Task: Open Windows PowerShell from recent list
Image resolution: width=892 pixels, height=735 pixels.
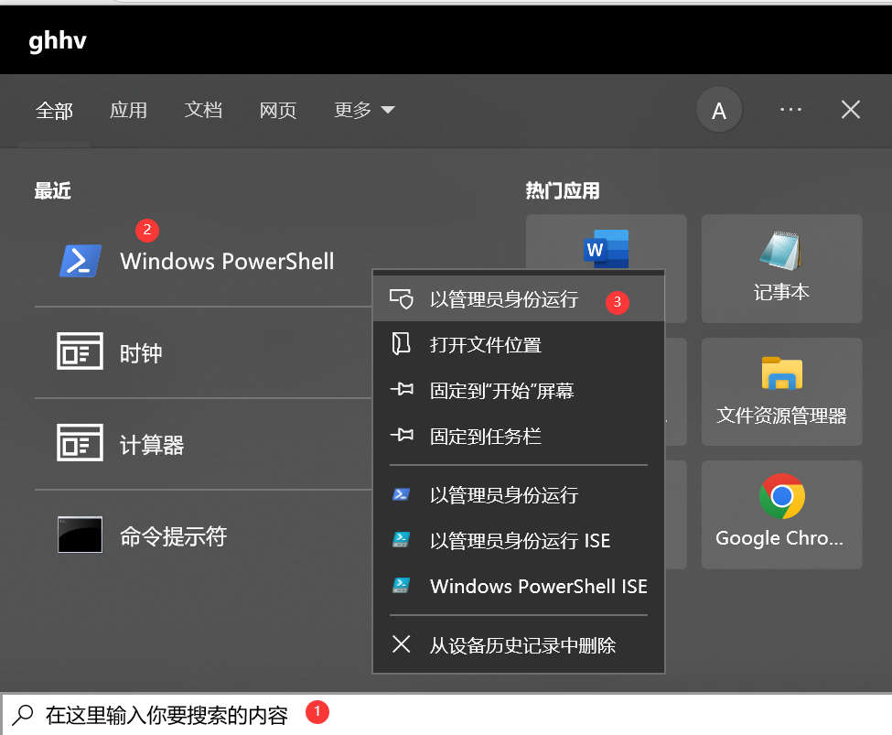Action: click(x=203, y=261)
